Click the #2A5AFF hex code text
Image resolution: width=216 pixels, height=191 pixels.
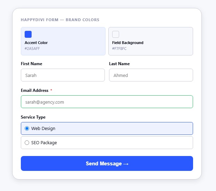pos(32,49)
